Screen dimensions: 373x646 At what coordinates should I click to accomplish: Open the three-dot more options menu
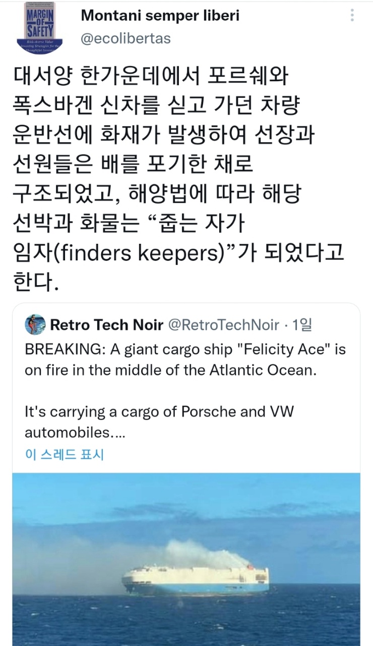[352, 16]
